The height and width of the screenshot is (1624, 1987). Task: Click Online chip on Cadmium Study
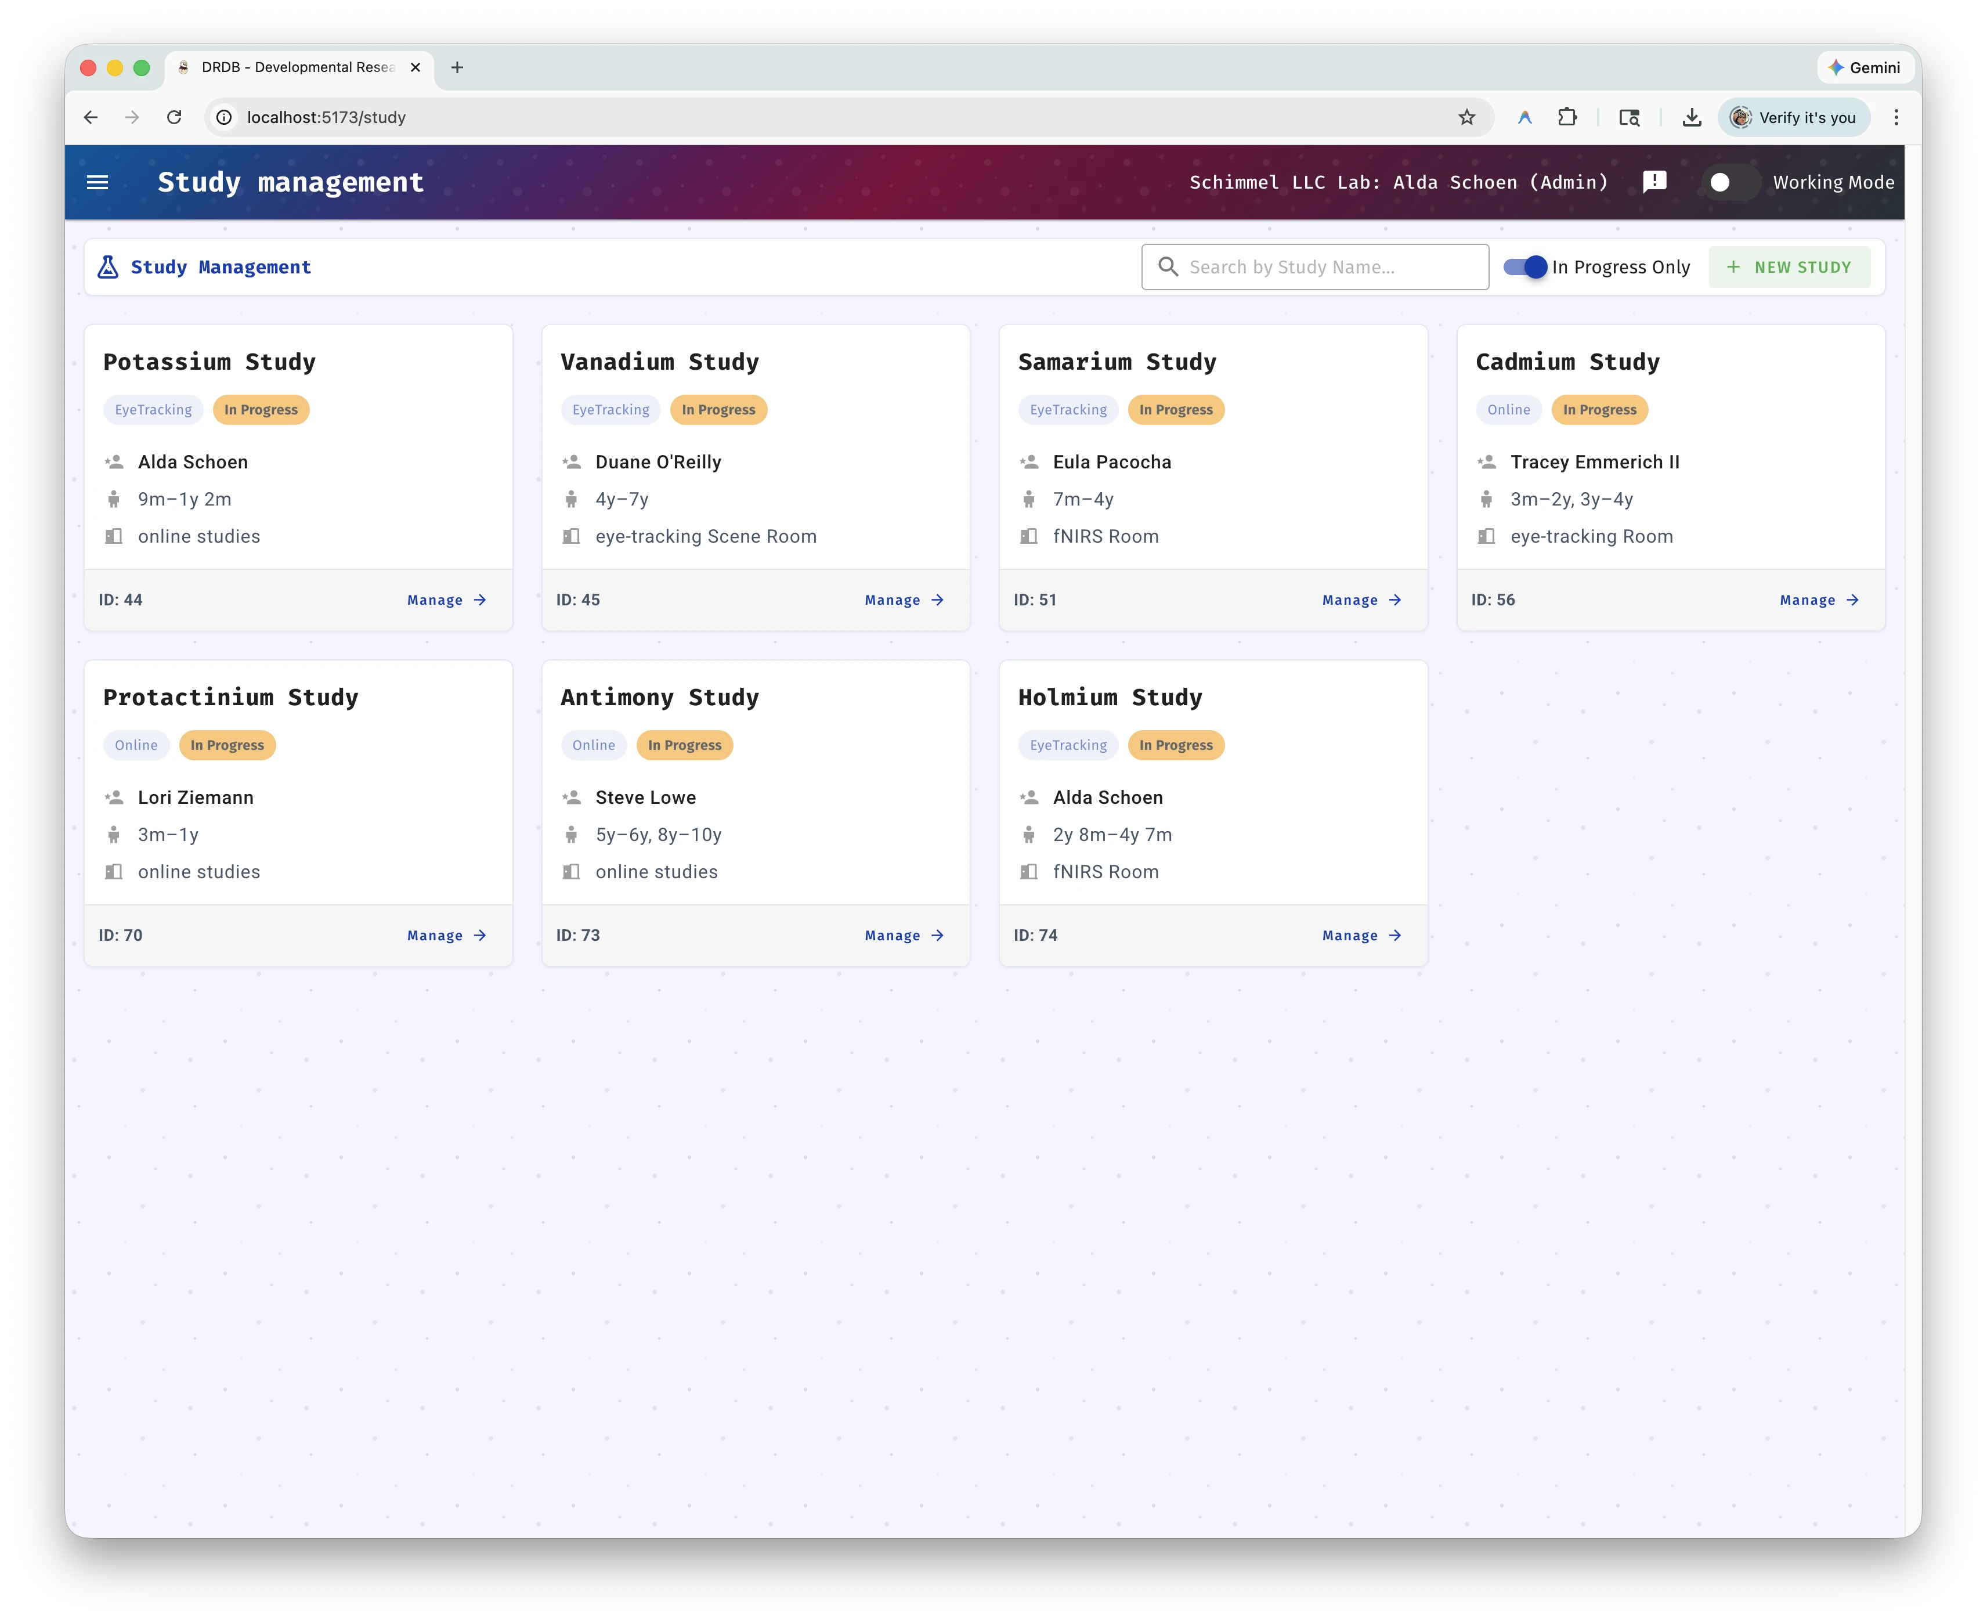click(x=1508, y=410)
